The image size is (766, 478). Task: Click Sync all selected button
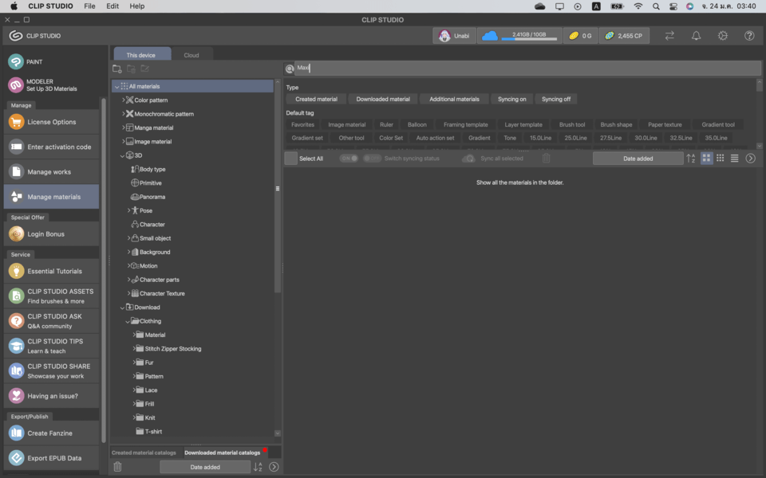[493, 158]
